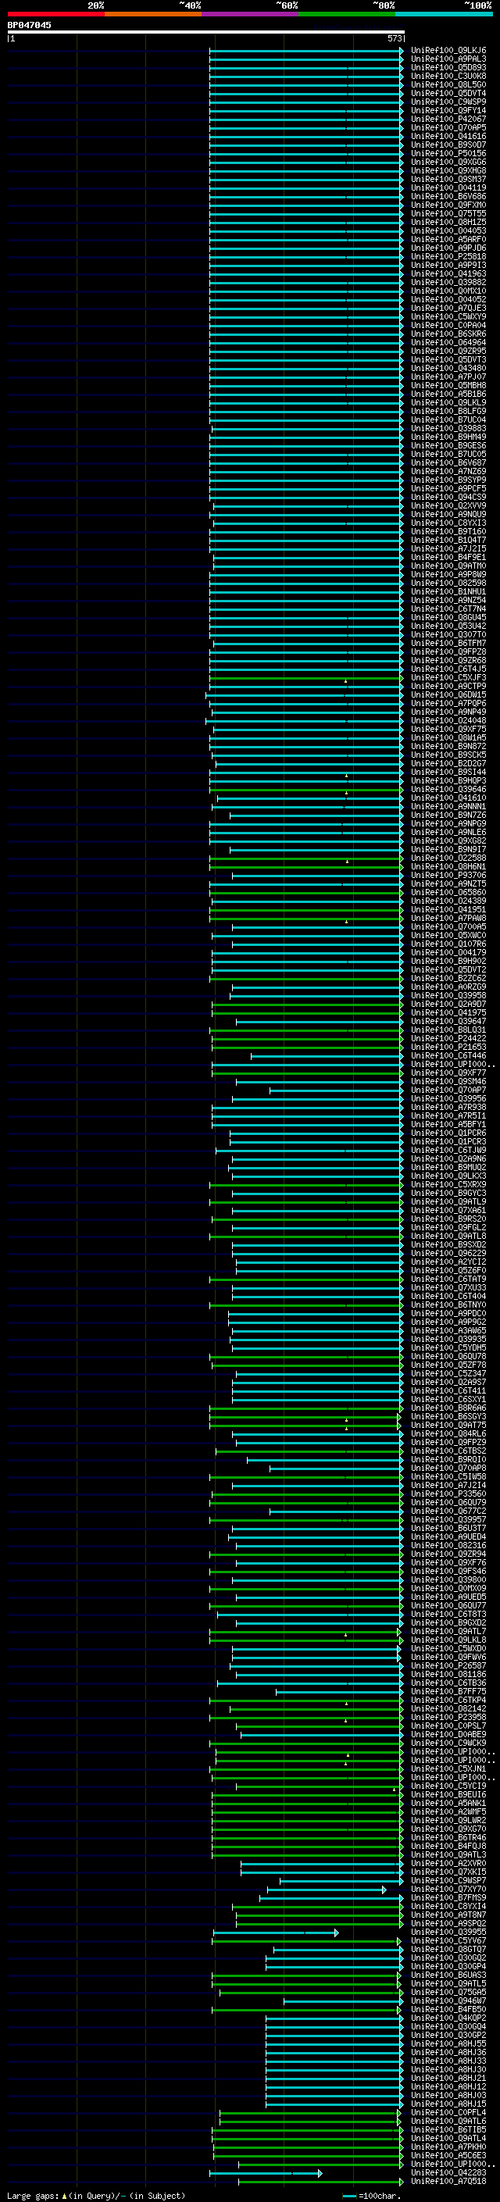Choose hit UniRef100_Q75GA5
Viewport: 500px width, 2202px height.
(x=448, y=1992)
